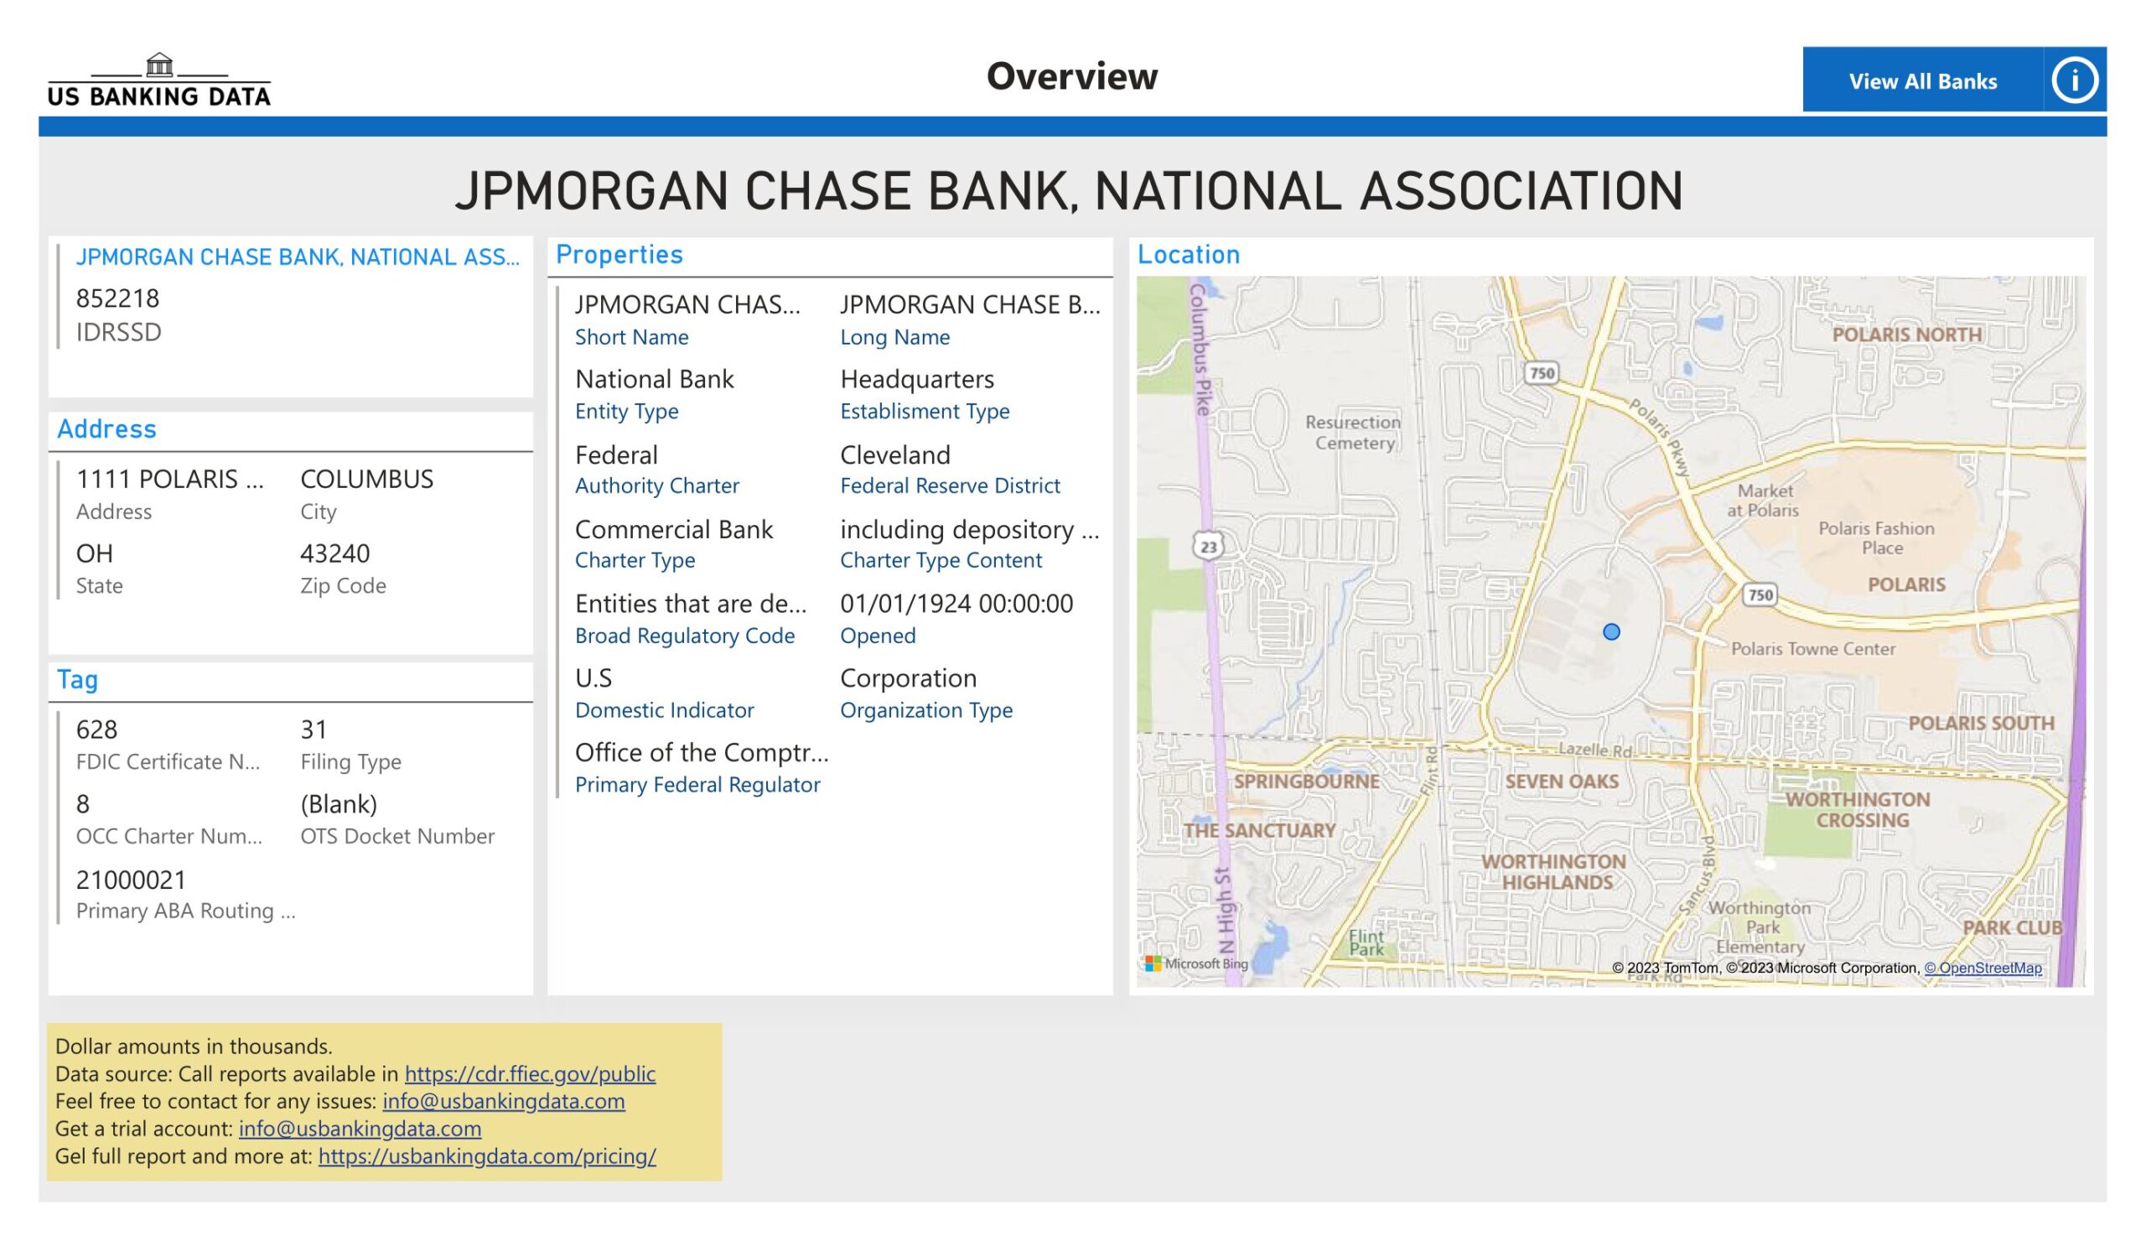This screenshot has height=1241, width=2146.
Task: Click the including depository ... content value
Action: click(970, 529)
